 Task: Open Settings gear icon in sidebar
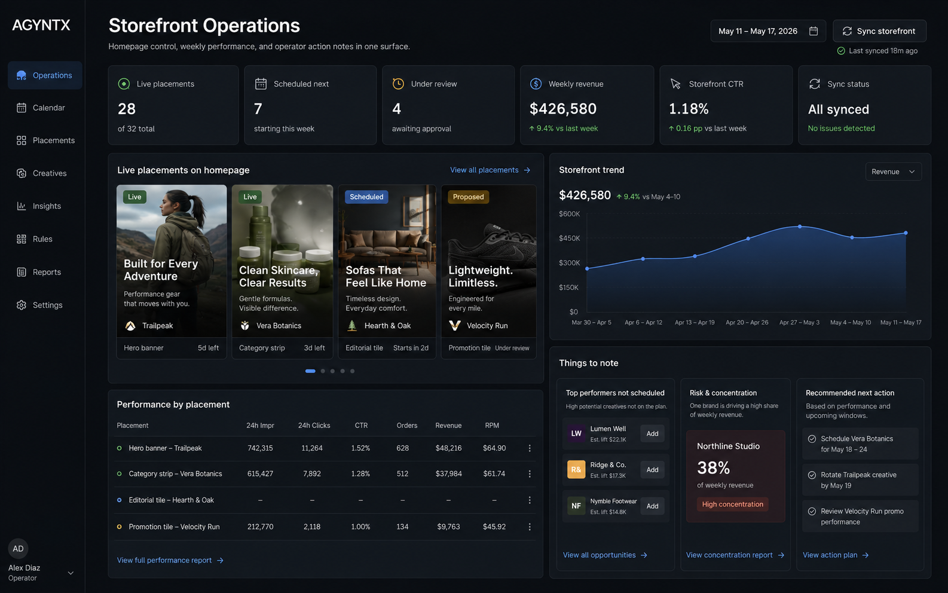coord(22,305)
